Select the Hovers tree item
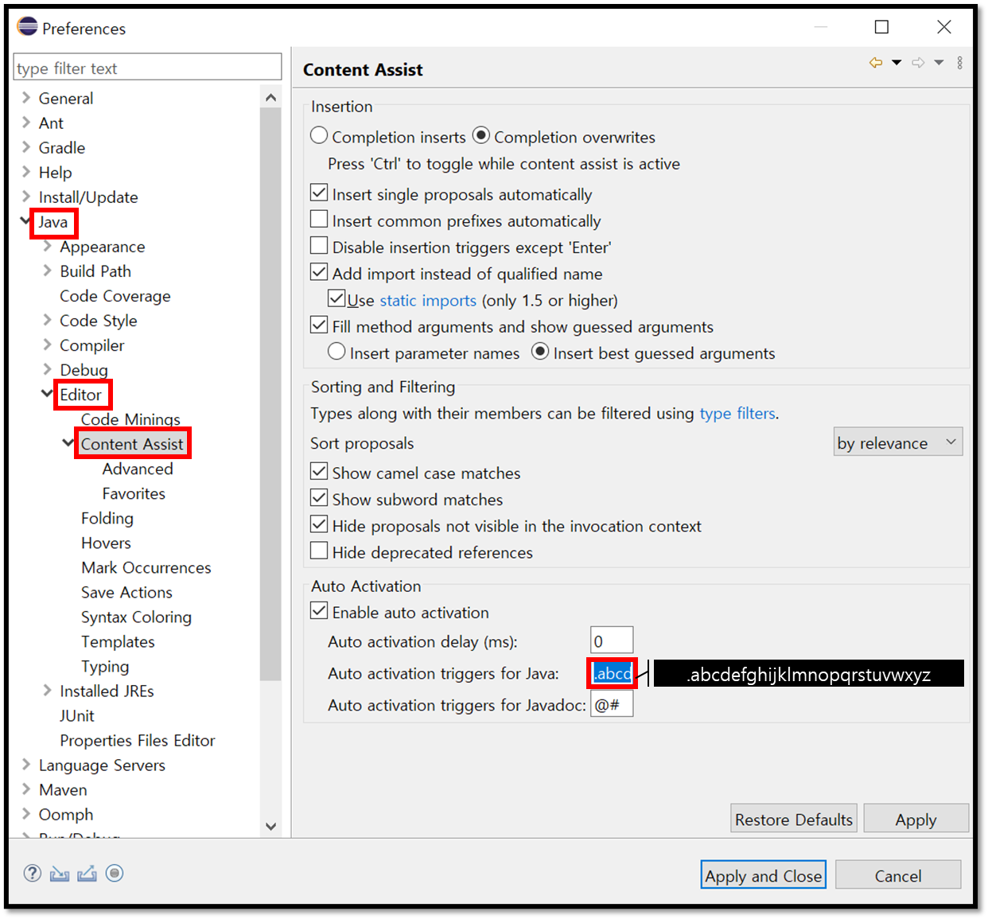This screenshot has width=988, height=919. pos(106,543)
